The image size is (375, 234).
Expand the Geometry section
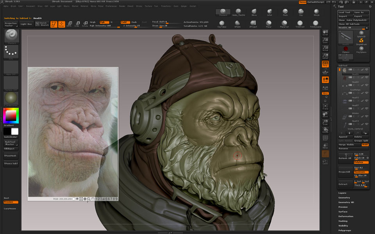click(344, 197)
